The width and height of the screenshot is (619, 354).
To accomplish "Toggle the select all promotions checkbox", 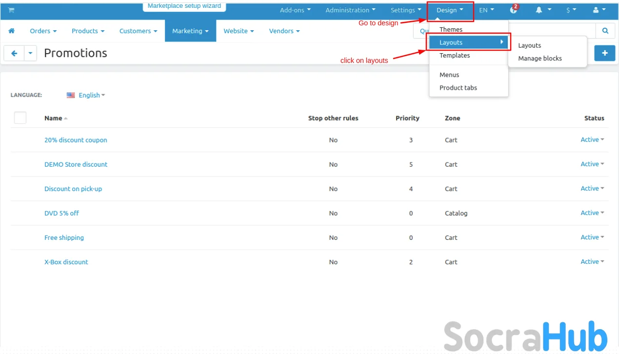I will (x=20, y=118).
